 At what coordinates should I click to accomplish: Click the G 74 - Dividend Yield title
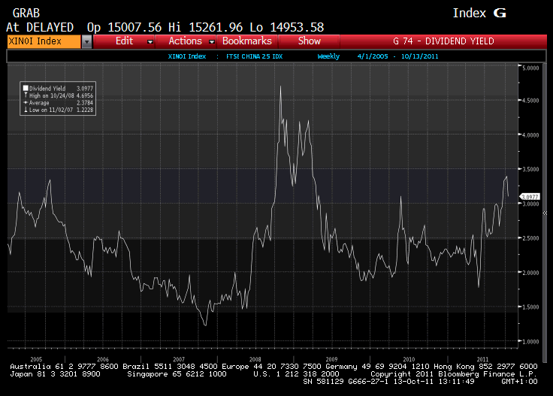(443, 41)
